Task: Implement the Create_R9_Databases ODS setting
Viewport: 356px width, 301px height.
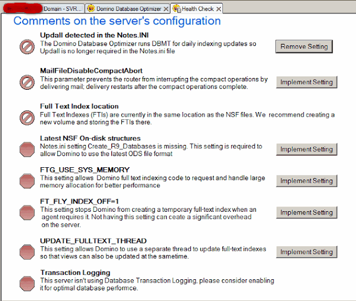Action: pos(306,149)
